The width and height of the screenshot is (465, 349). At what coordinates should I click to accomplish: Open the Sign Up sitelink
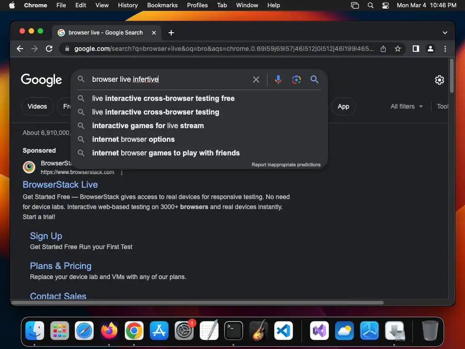[x=46, y=236]
